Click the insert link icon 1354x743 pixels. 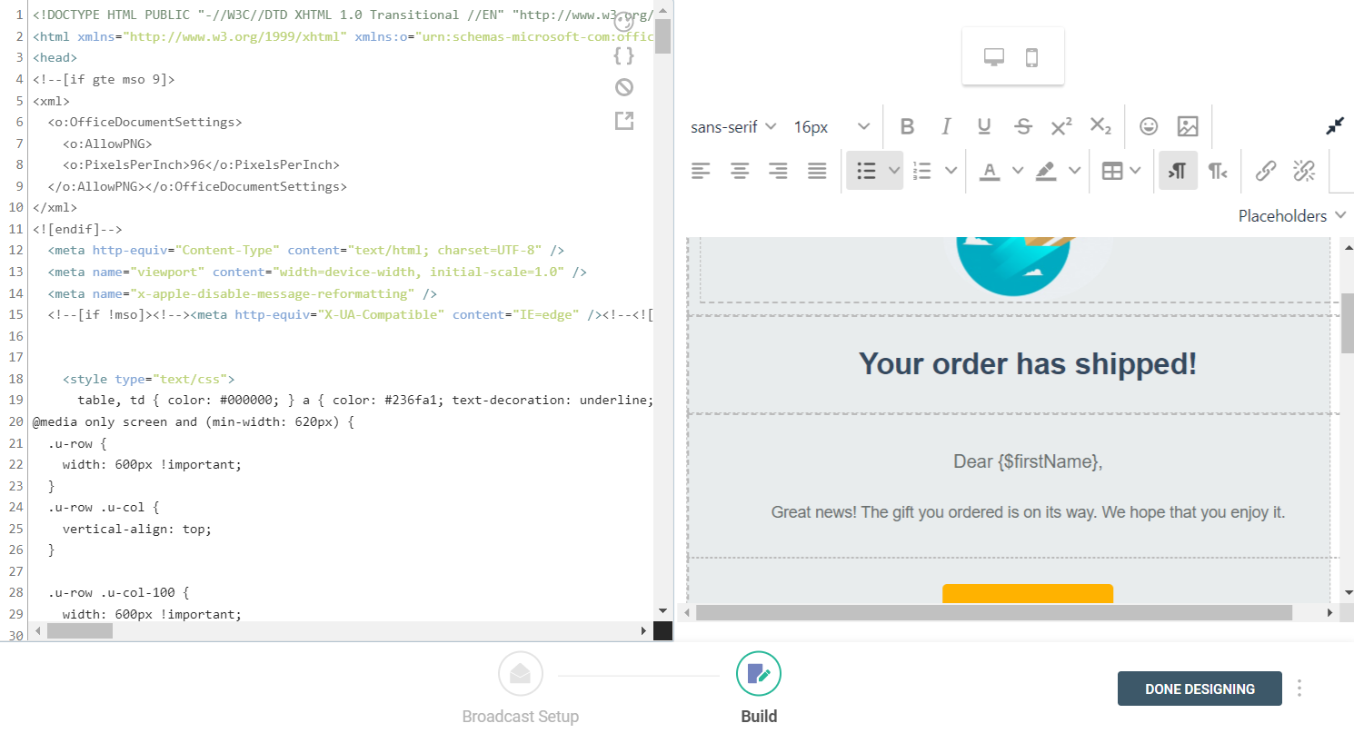click(1265, 171)
